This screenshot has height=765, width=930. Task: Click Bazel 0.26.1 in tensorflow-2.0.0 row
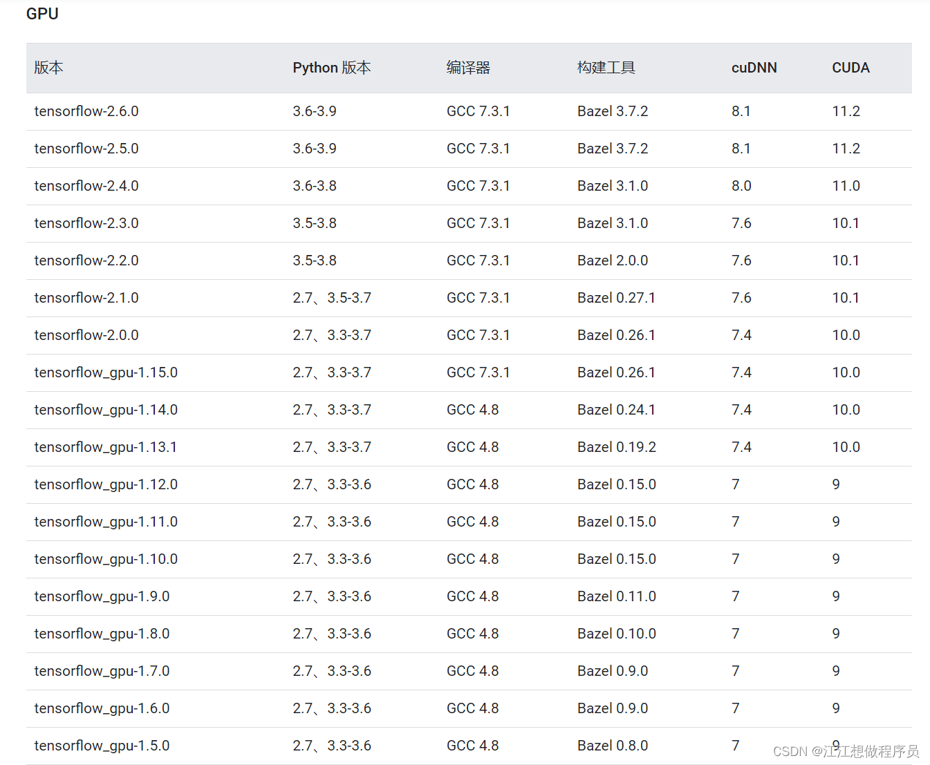[x=617, y=335]
